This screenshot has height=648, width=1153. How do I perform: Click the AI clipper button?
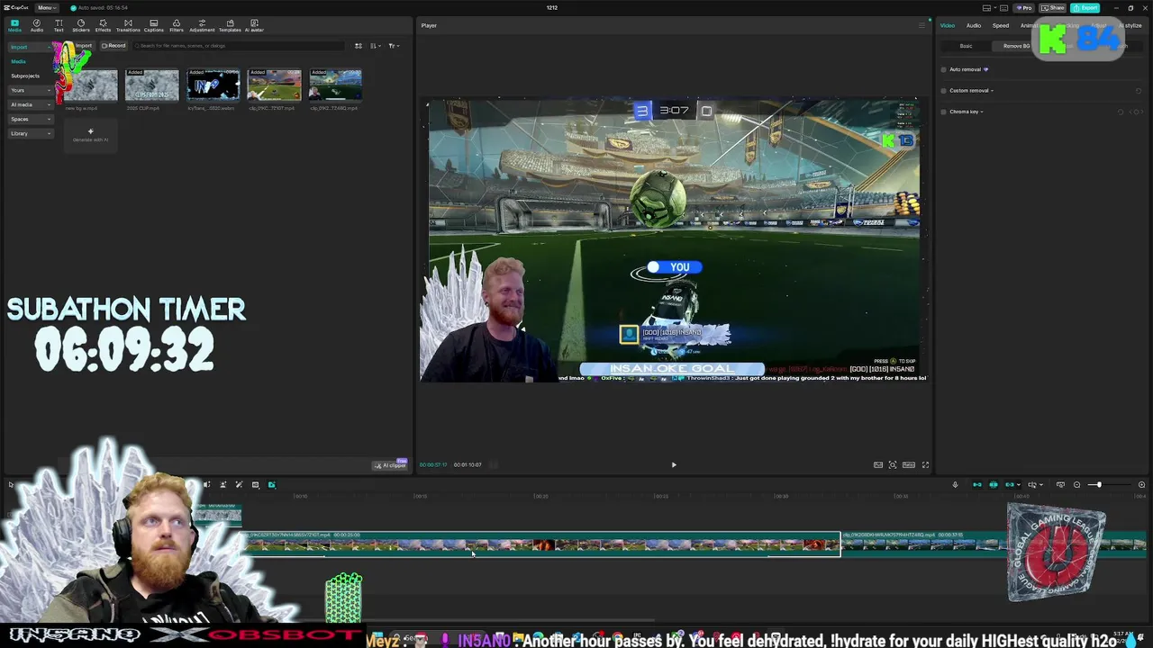tap(391, 465)
